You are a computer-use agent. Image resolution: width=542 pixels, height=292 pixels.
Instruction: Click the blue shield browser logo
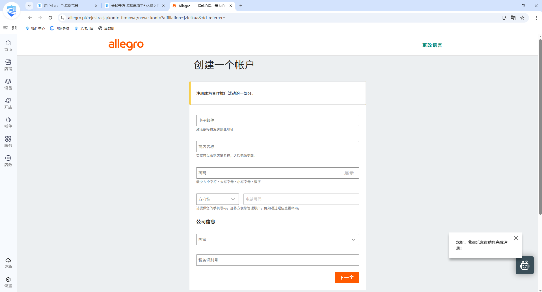point(12,10)
